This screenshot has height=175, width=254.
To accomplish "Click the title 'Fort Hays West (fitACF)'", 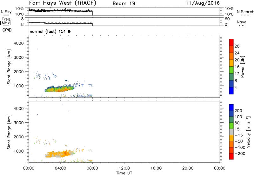I will pos(63,3).
